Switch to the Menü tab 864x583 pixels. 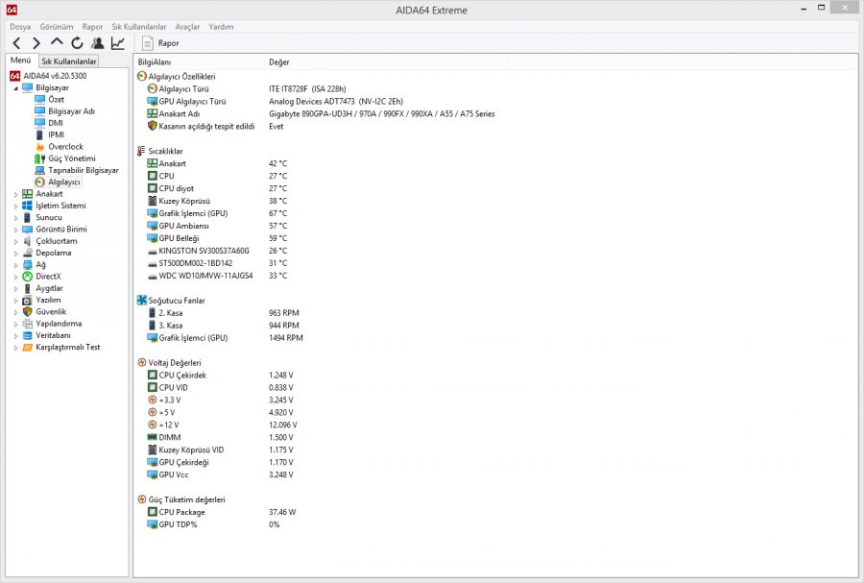point(21,61)
